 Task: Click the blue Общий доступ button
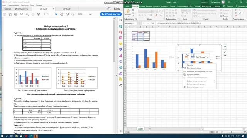tap(111, 14)
